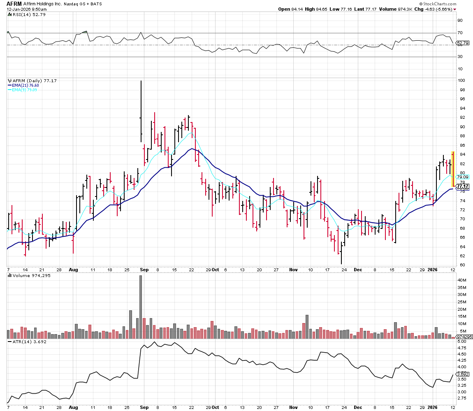Click the 52.79 RSI value tag on axis
This screenshot has width=473, height=411.
coord(463,43)
